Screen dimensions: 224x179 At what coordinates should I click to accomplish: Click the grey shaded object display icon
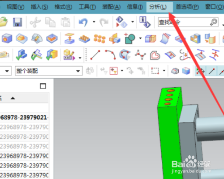pyautogui.click(x=175, y=71)
